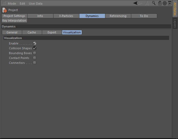Click the target mode circle icon
The height and width of the screenshot is (139, 178).
tap(164, 3)
